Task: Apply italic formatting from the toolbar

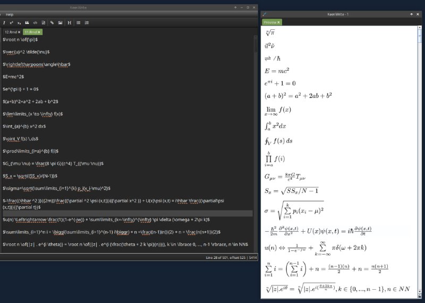Action: click(x=4, y=23)
